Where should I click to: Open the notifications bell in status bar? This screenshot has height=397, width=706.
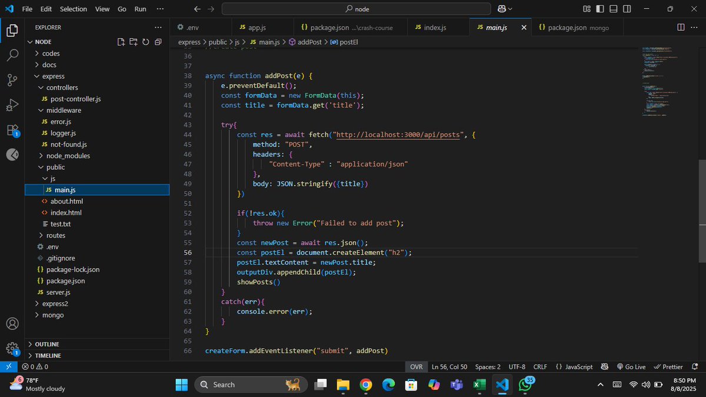(x=695, y=366)
